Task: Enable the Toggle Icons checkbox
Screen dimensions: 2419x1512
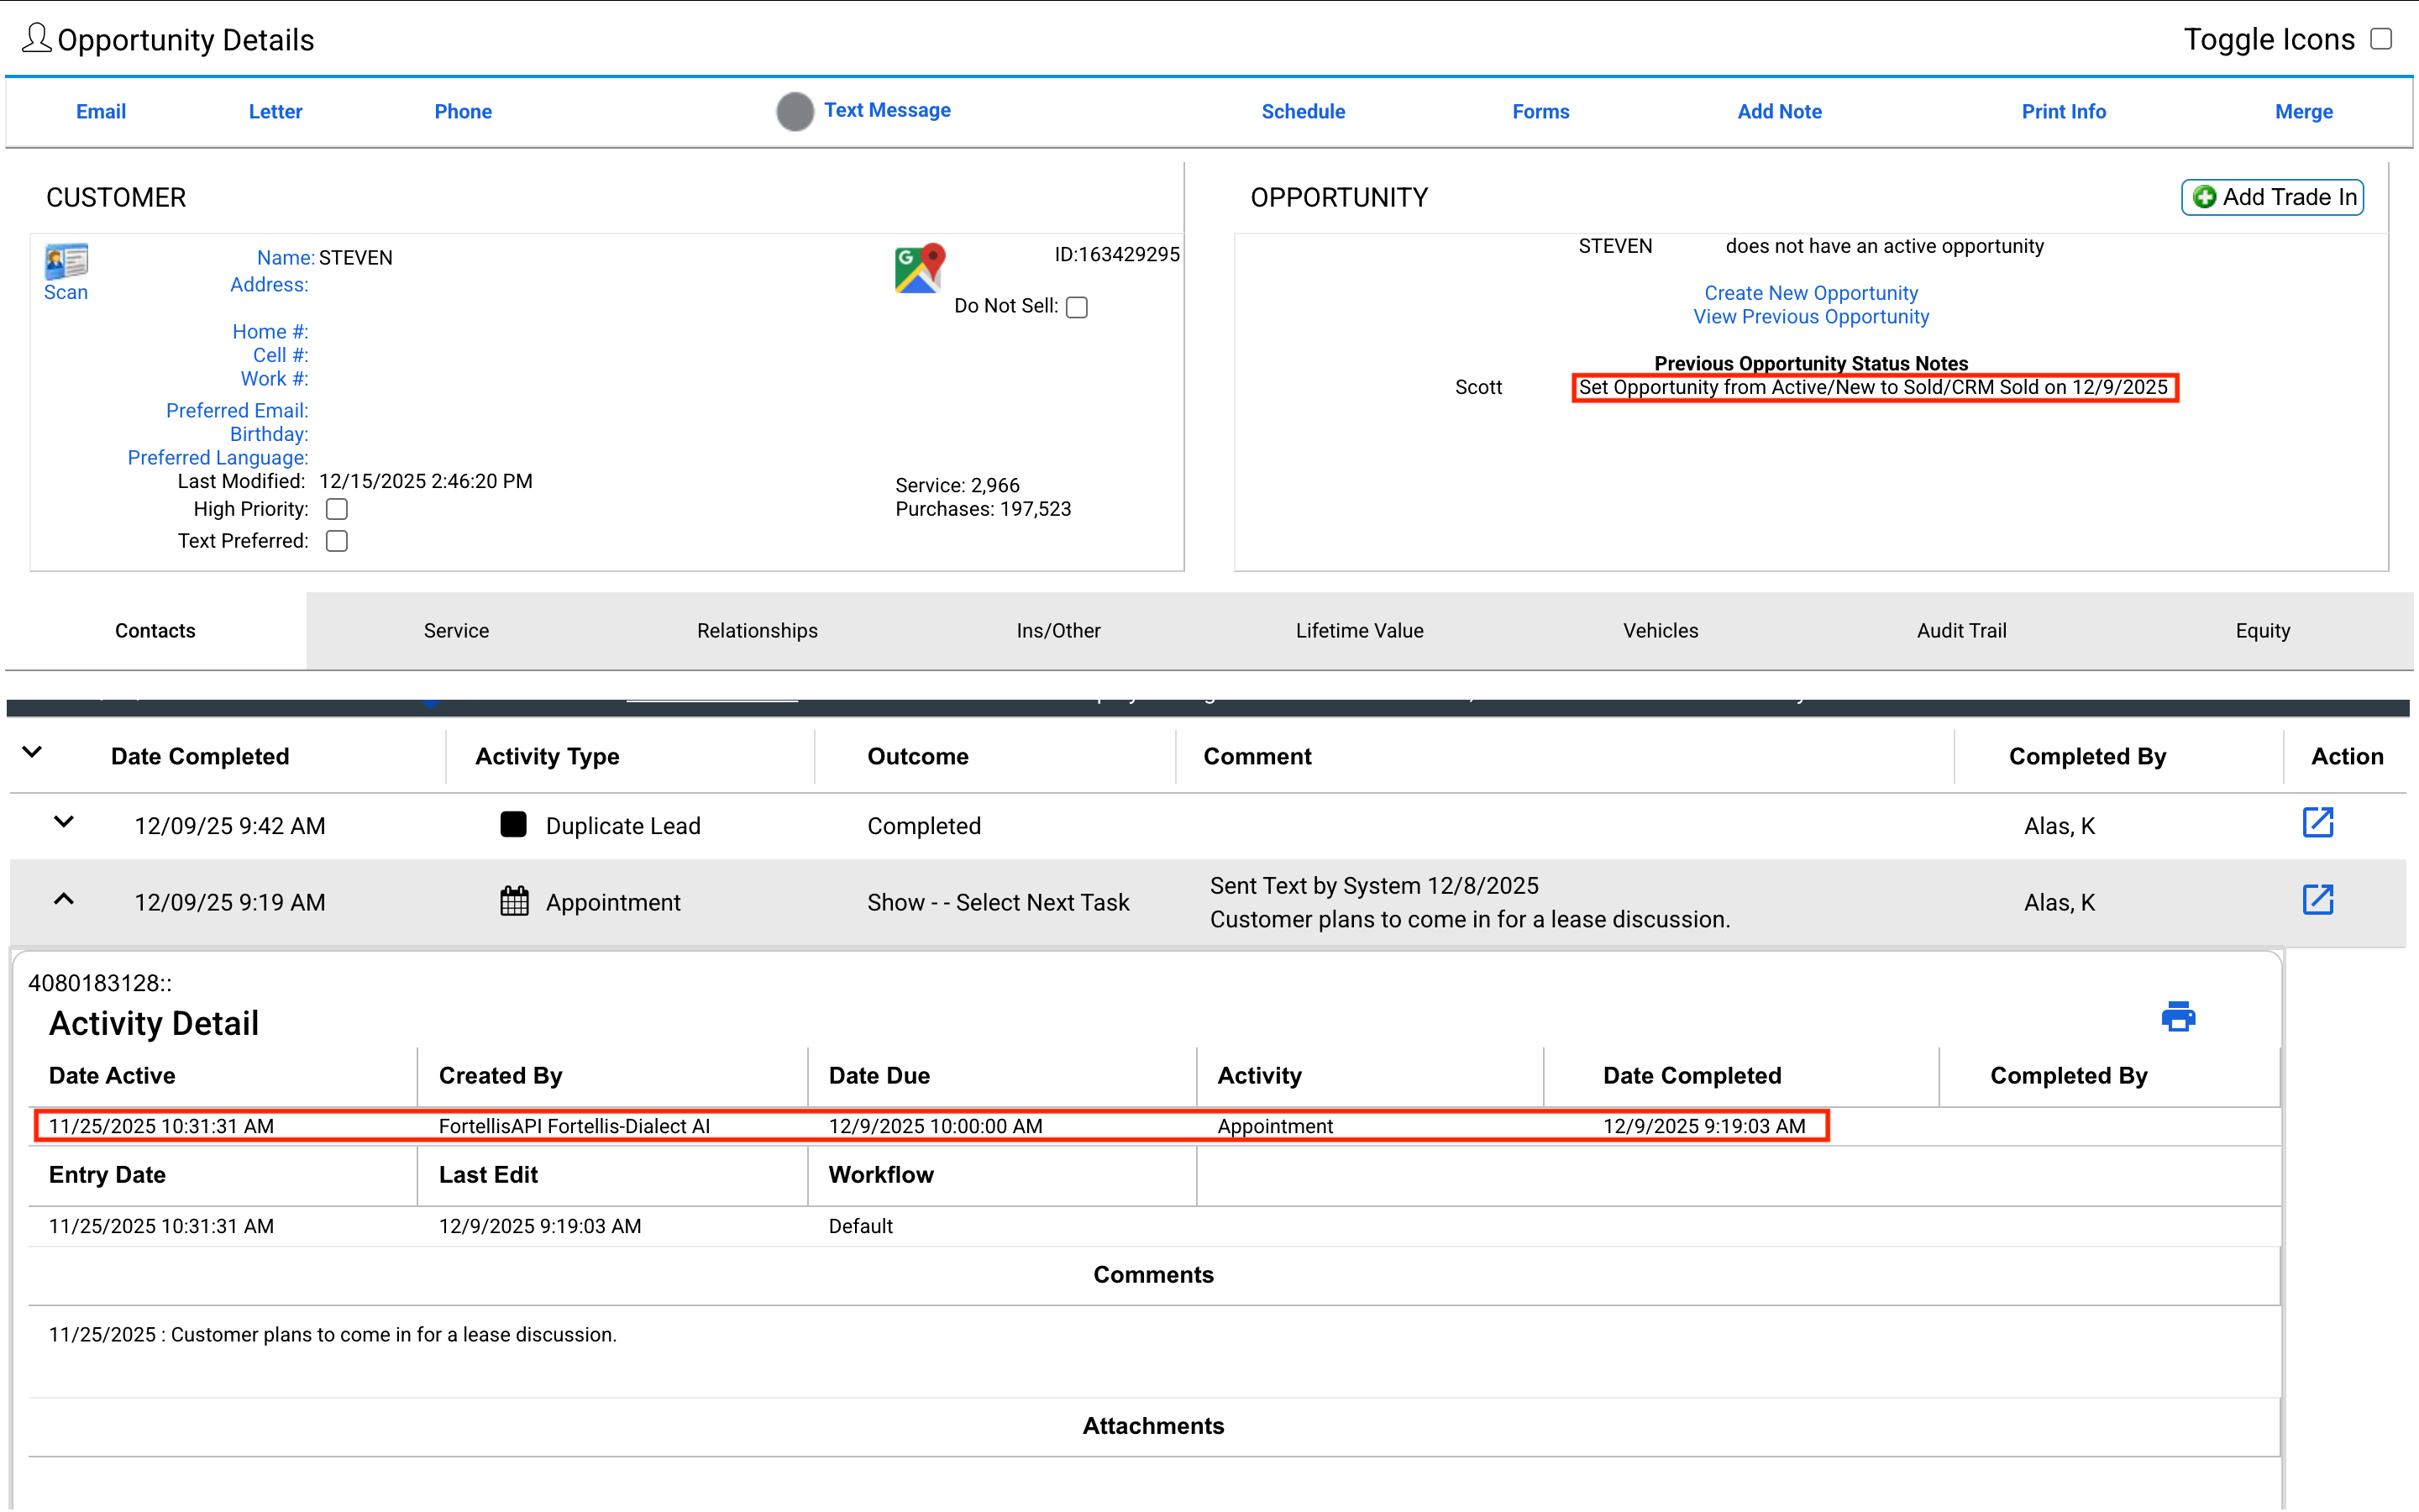Action: pos(2381,39)
